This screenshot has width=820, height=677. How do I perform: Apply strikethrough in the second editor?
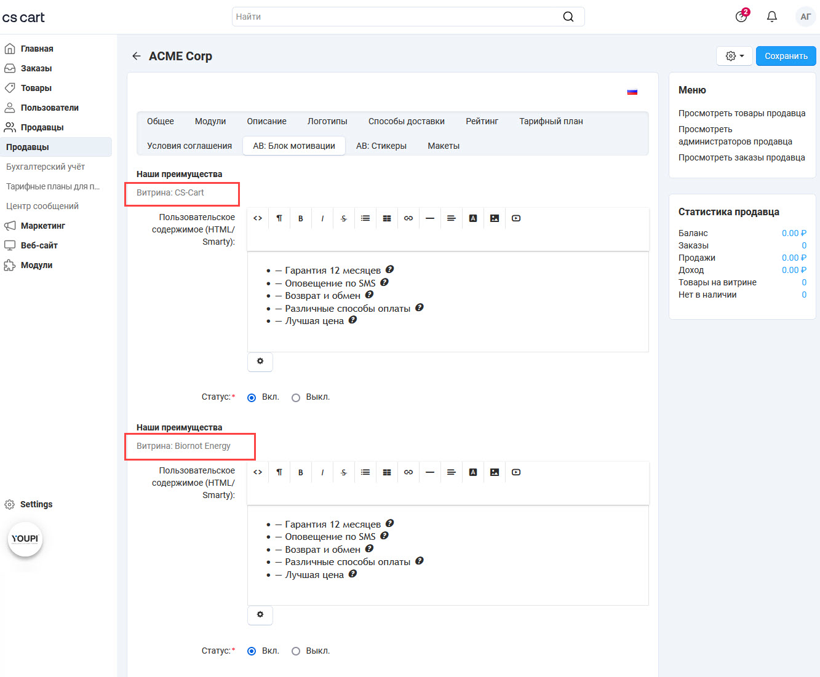[x=344, y=472]
